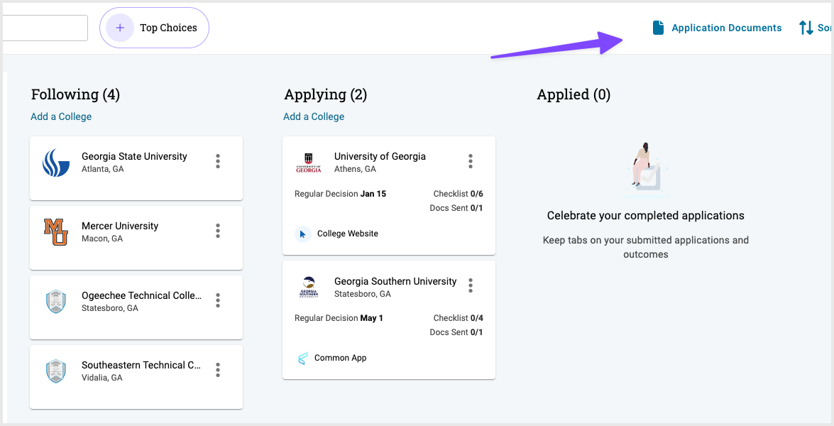This screenshot has width=834, height=426.
Task: Select the Mercer University name
Action: pyautogui.click(x=120, y=226)
